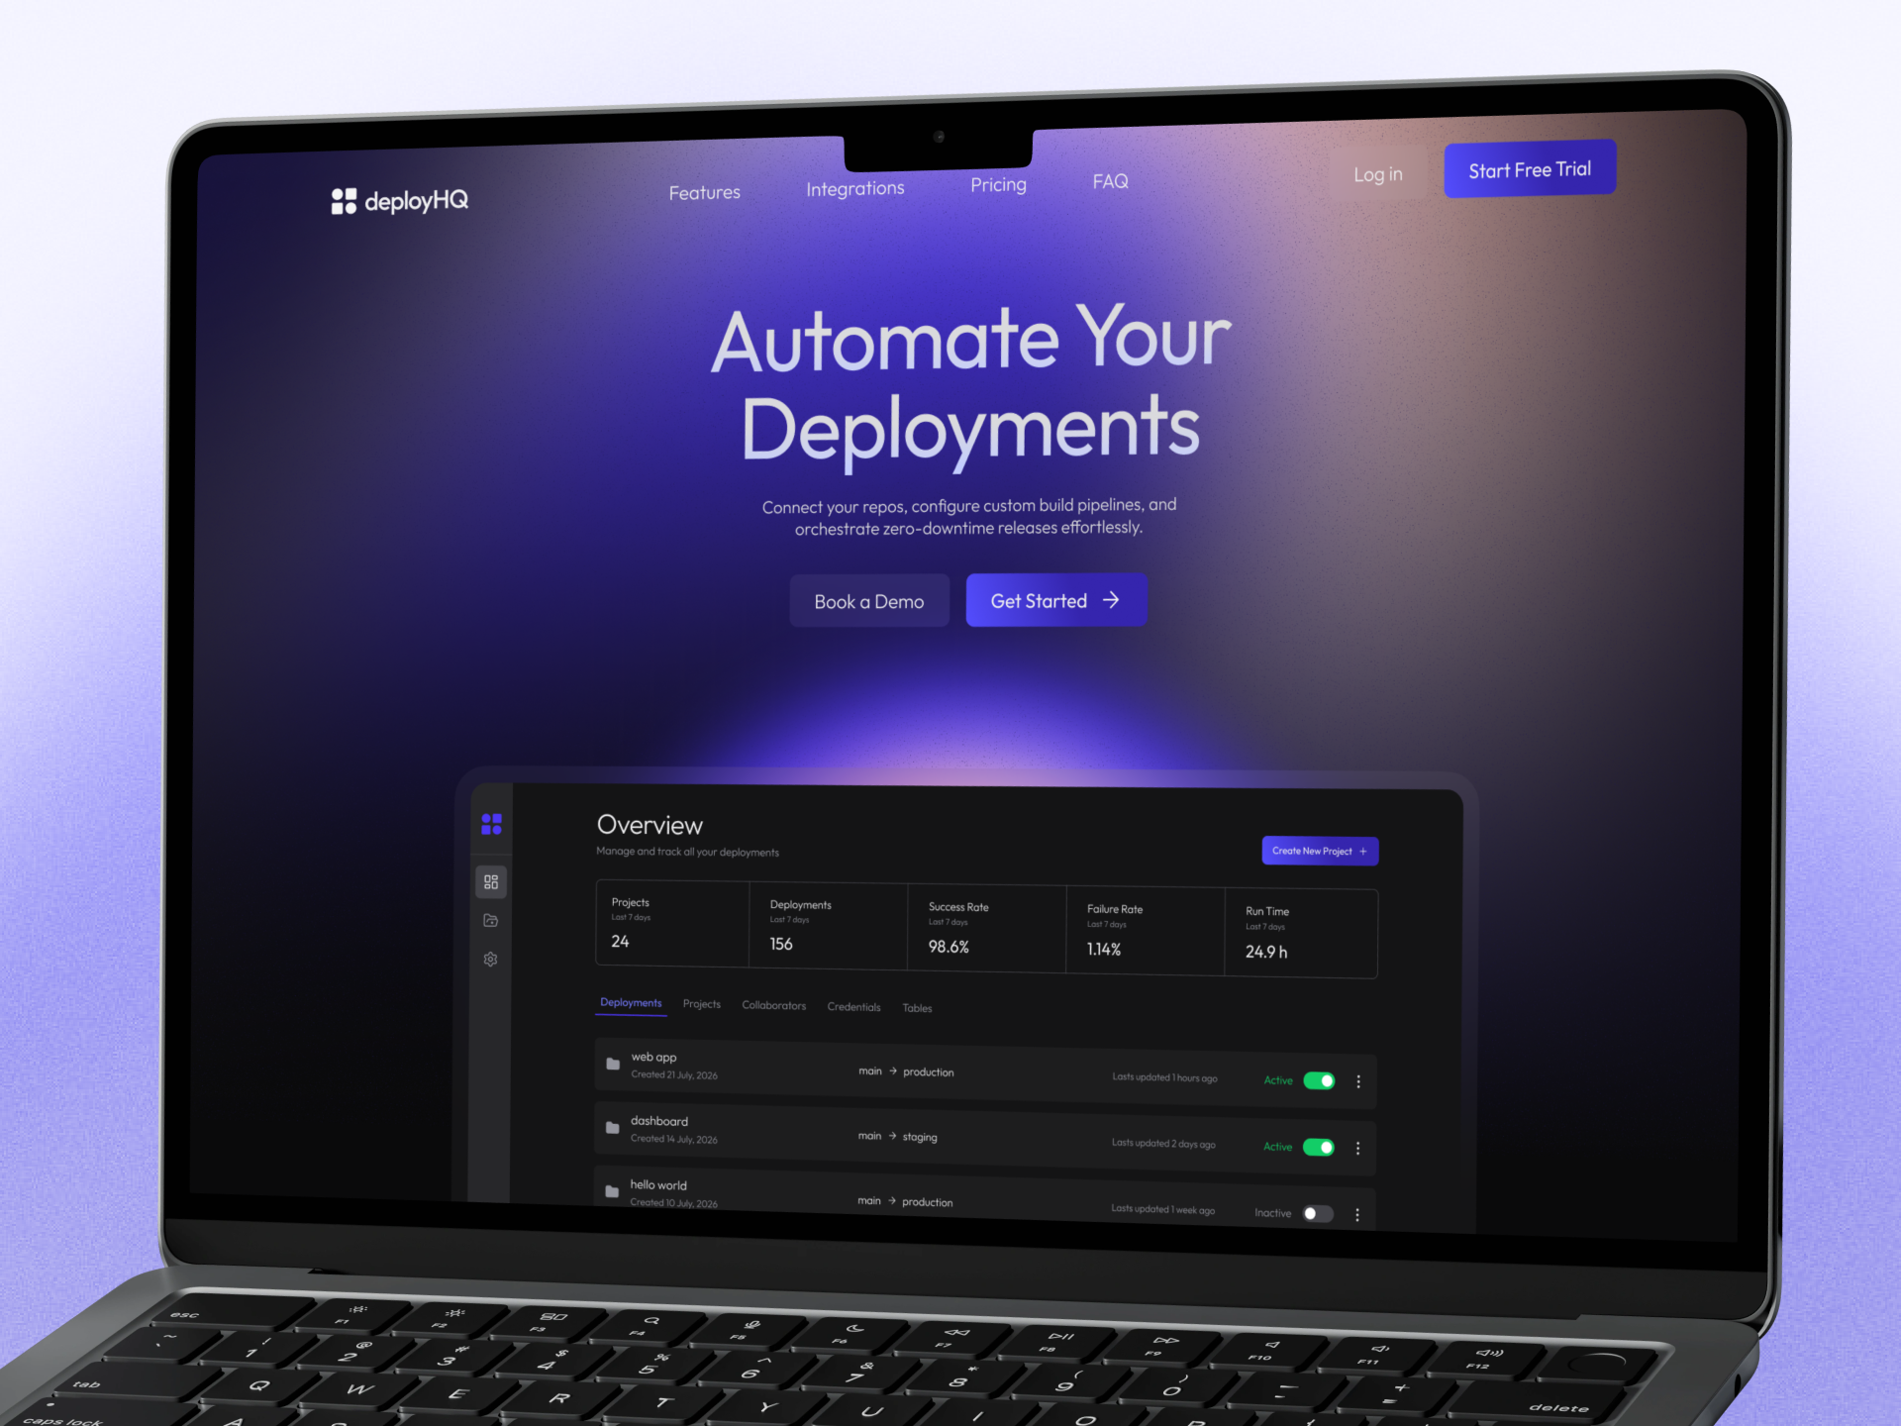Click the Deployments stat card showing 156
The height and width of the screenshot is (1426, 1901).
click(x=829, y=925)
